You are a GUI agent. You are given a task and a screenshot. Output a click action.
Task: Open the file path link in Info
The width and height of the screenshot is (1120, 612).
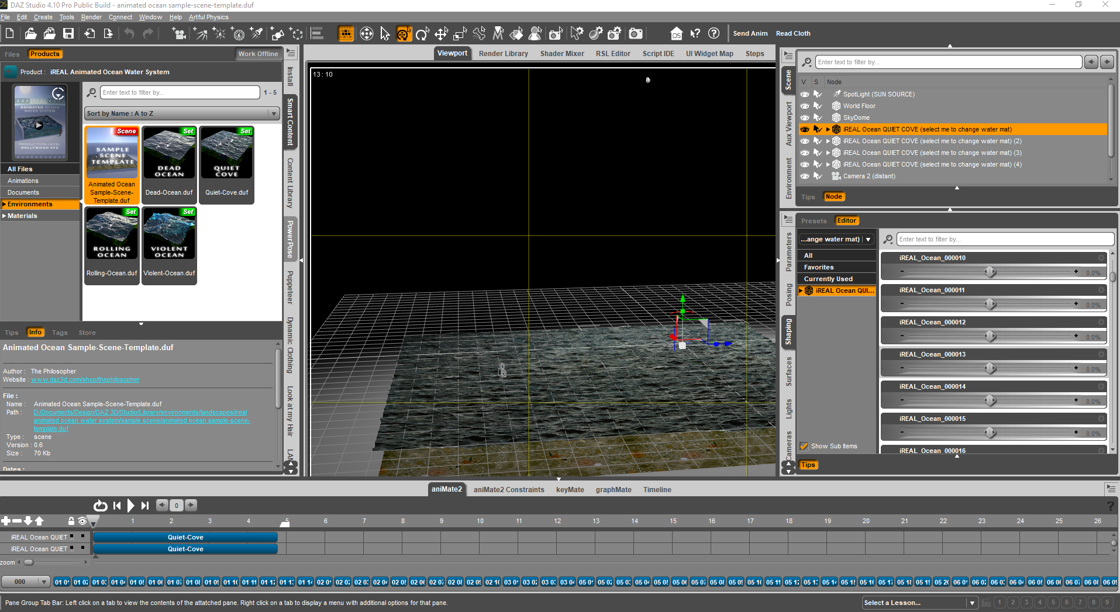point(142,420)
